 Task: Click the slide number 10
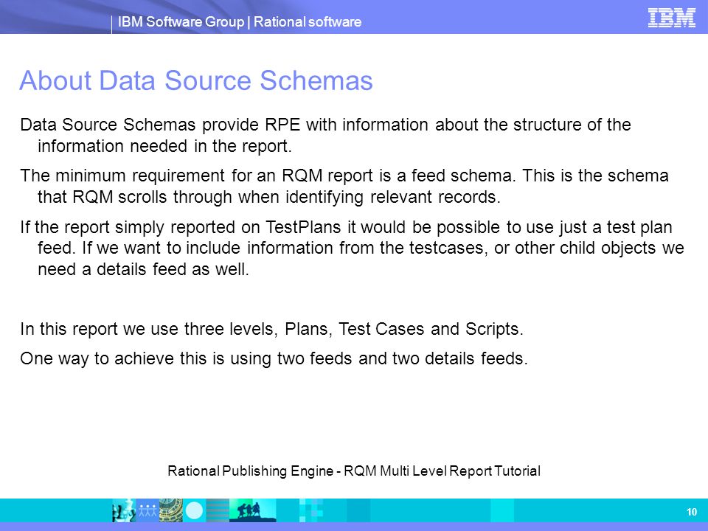pos(691,512)
